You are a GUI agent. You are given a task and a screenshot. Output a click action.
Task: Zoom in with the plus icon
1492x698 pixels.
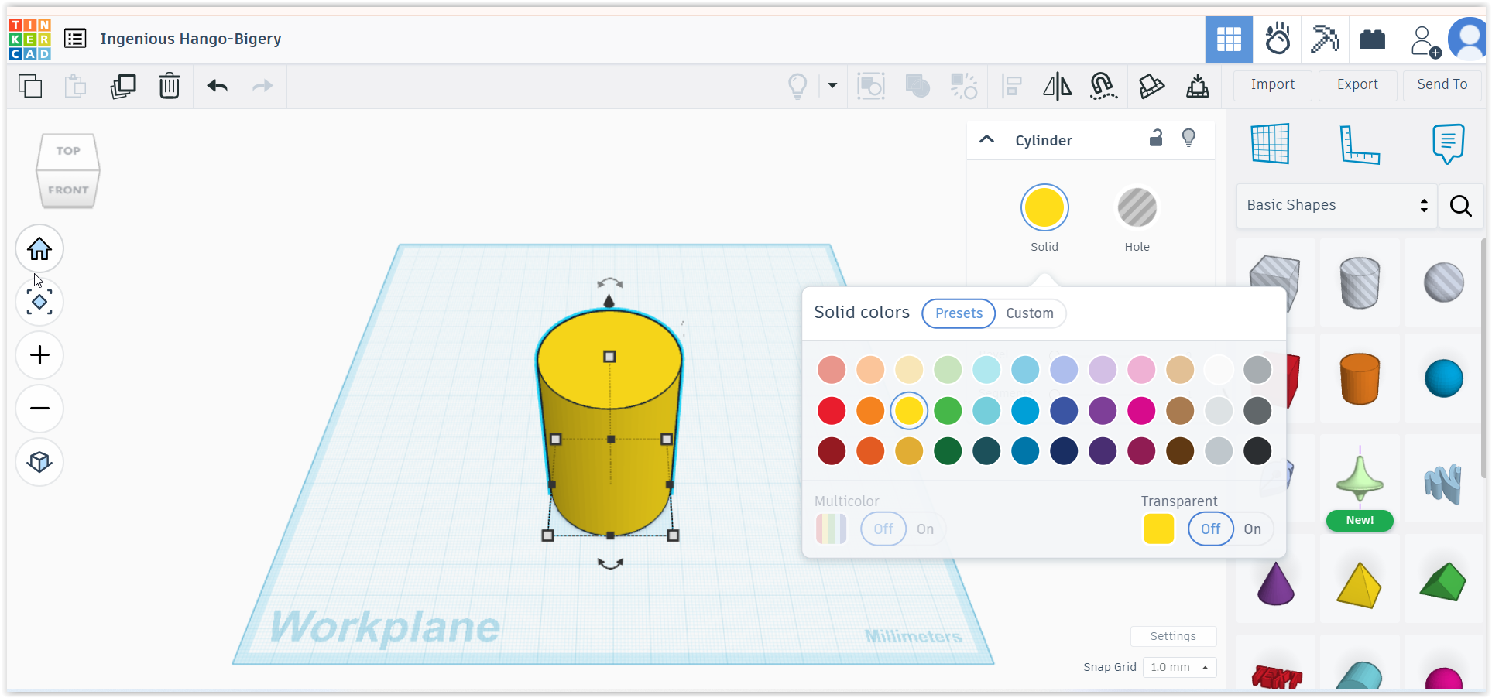39,355
